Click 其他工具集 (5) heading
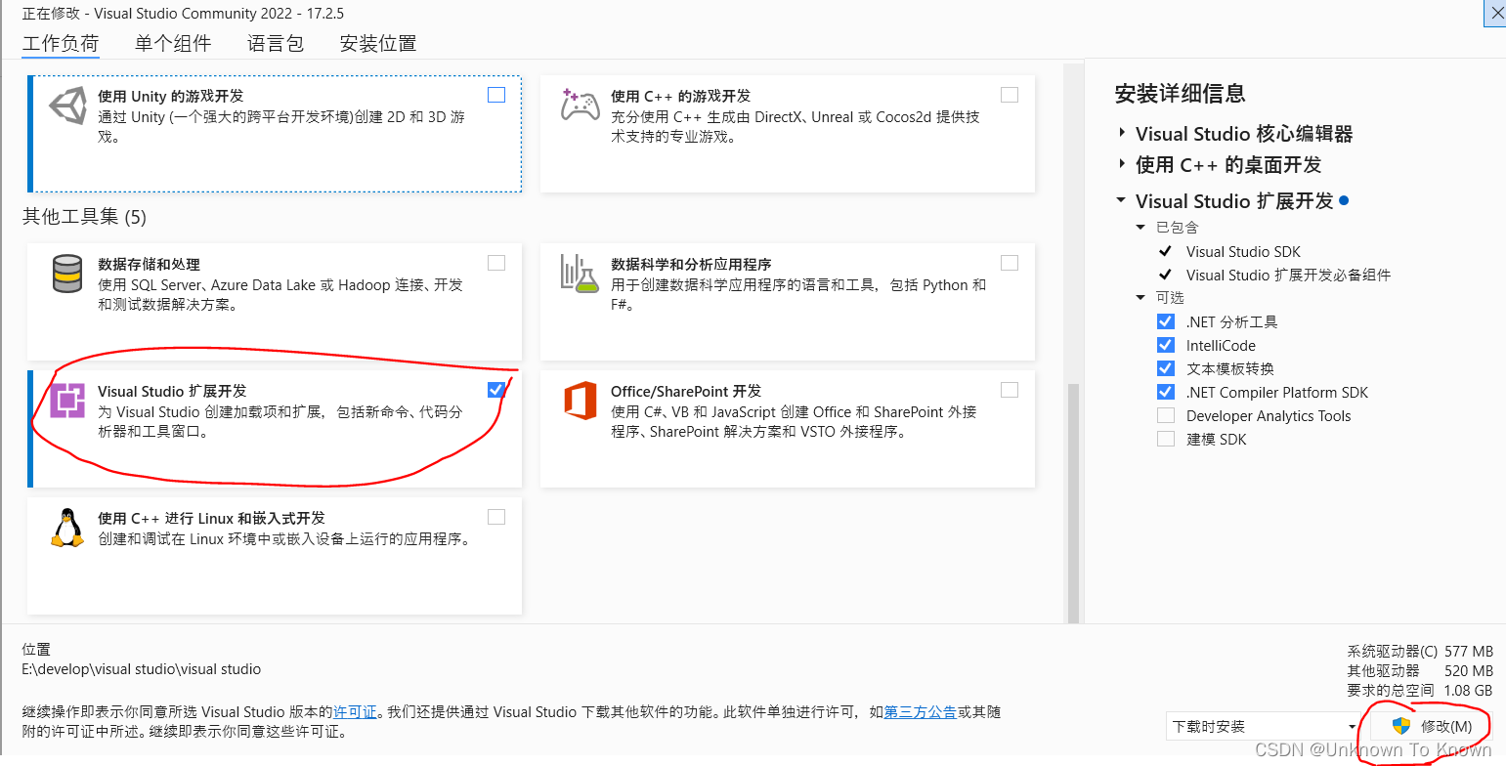This screenshot has width=1506, height=766. click(84, 216)
